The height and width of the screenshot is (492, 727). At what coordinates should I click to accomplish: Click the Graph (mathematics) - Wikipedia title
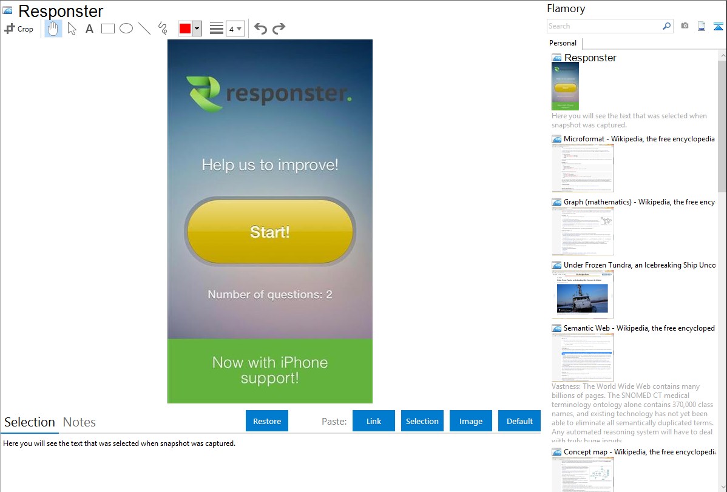tap(639, 202)
